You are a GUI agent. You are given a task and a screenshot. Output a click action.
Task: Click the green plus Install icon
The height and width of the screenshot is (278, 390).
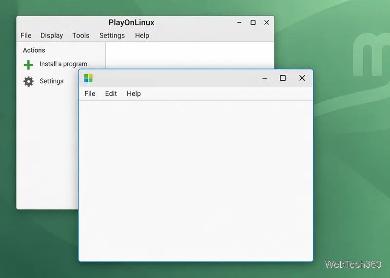tap(28, 65)
